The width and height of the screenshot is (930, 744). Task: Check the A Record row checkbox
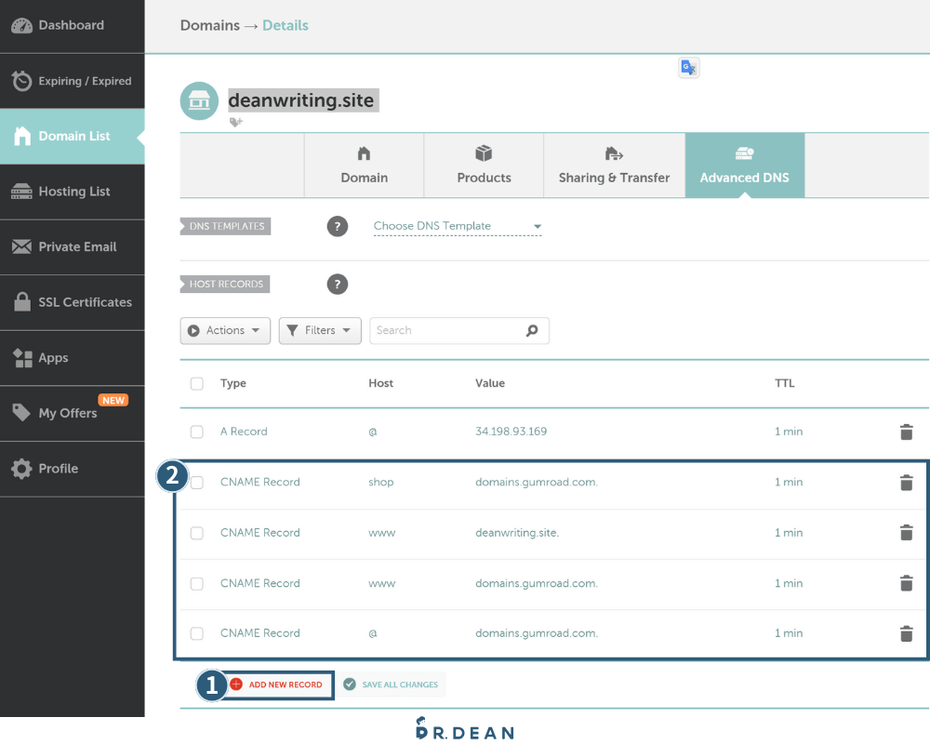tap(196, 432)
